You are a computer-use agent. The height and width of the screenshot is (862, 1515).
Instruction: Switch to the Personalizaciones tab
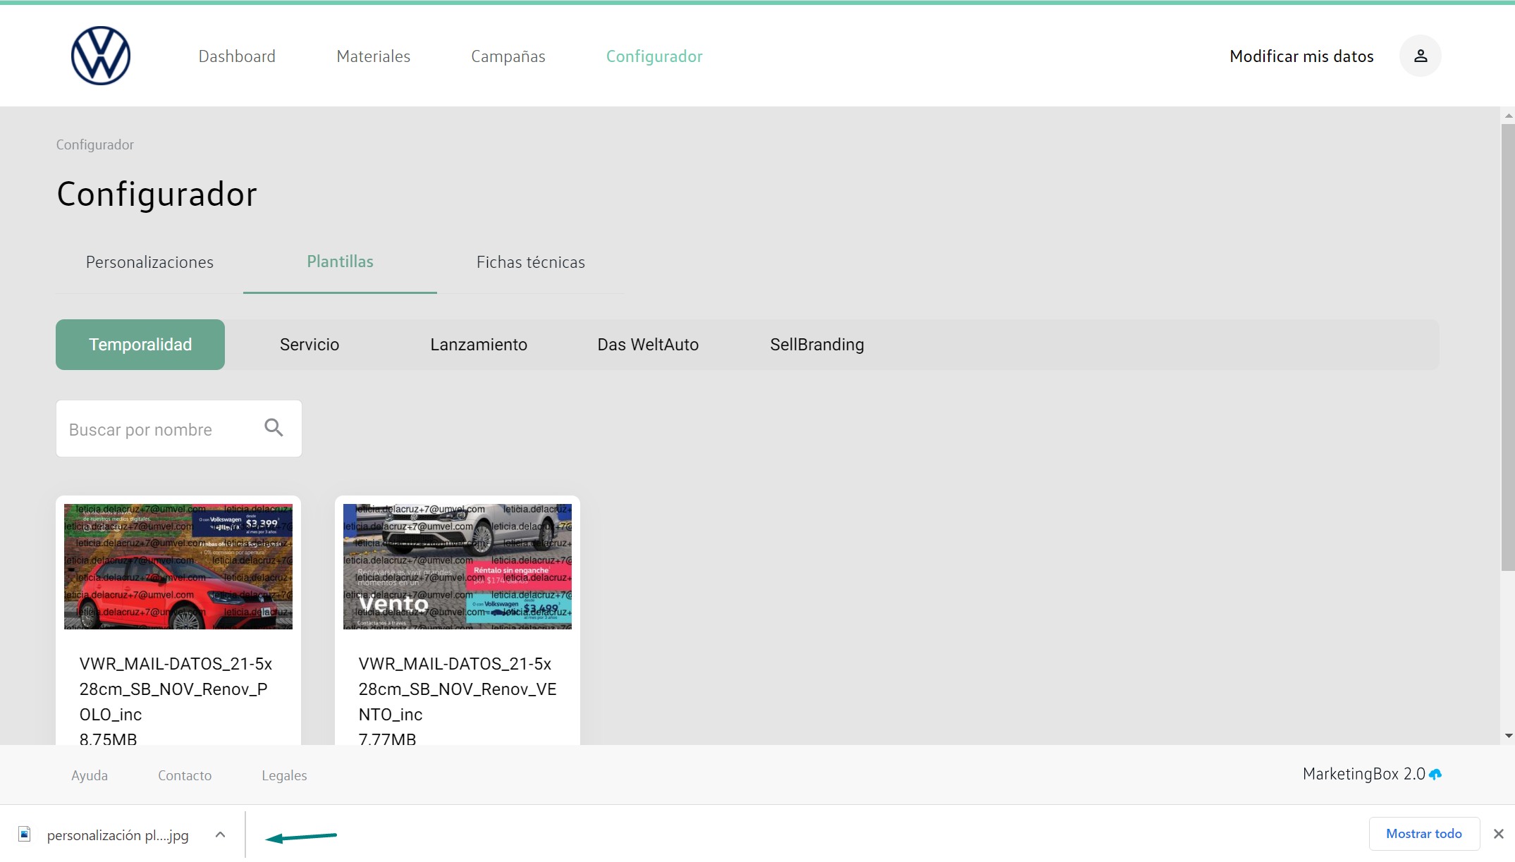coord(149,262)
